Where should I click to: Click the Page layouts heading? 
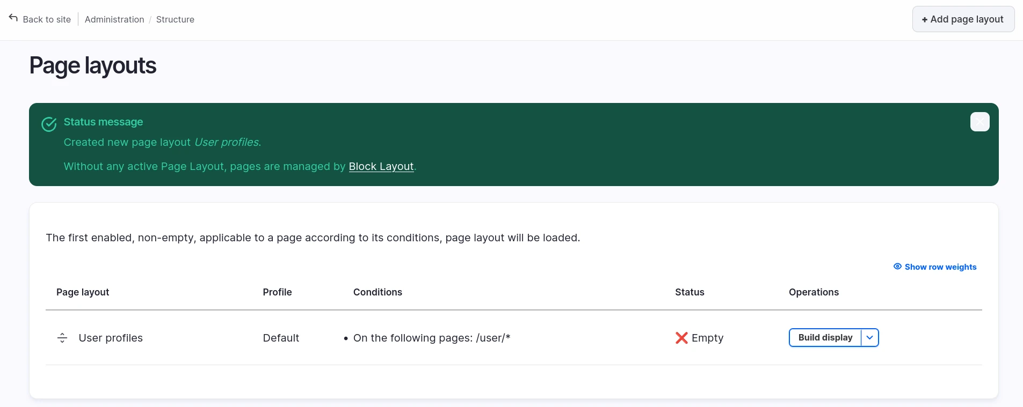click(92, 66)
